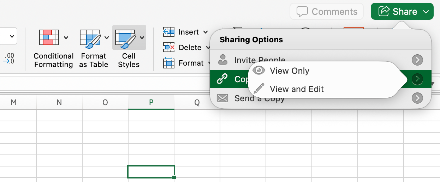Click the View and Edit pencil icon
The image size is (440, 182).
tap(259, 89)
